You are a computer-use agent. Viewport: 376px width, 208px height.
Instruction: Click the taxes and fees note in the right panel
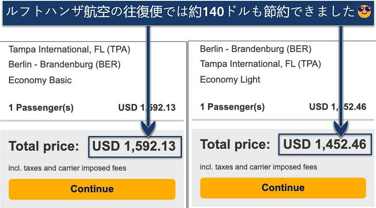pos(258,167)
